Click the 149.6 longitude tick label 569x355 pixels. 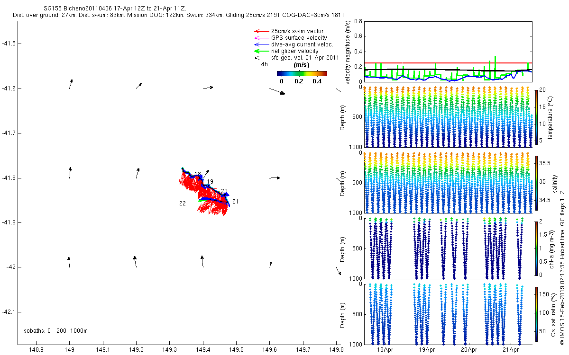[x=269, y=350]
